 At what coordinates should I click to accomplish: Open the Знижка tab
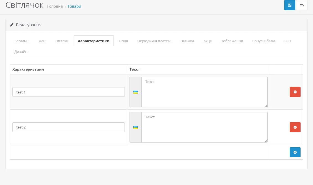[x=187, y=41]
